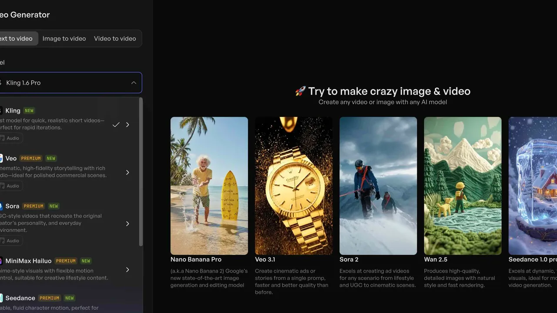557x313 pixels.
Task: Click the checkmark next to Kling
Action: (116, 125)
